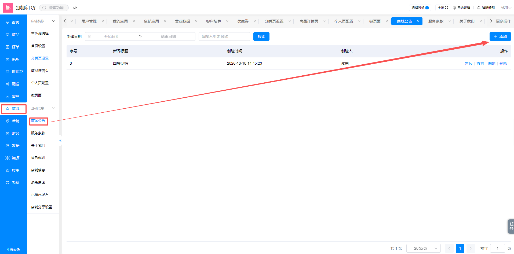Viewport: 514px width, 254px height.
Task: Expand the 试用 user dropdown
Action: [x=506, y=8]
